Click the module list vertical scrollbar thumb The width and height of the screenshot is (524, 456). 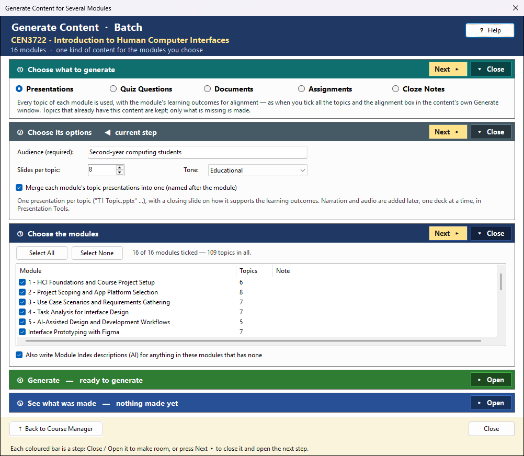coord(500,282)
